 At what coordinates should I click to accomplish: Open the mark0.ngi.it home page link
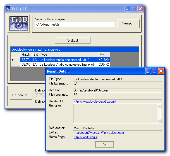pos(85,137)
